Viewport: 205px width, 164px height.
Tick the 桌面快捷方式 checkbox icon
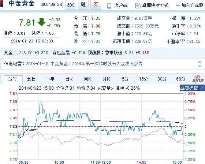tap(138, 5)
